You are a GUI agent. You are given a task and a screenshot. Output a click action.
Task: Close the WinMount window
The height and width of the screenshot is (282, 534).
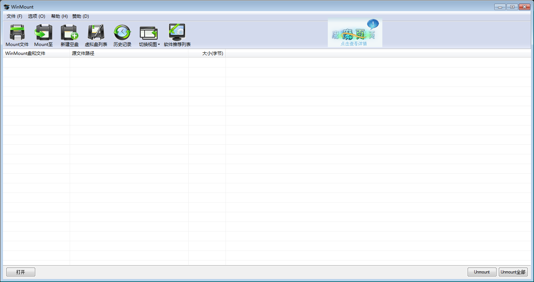point(524,7)
